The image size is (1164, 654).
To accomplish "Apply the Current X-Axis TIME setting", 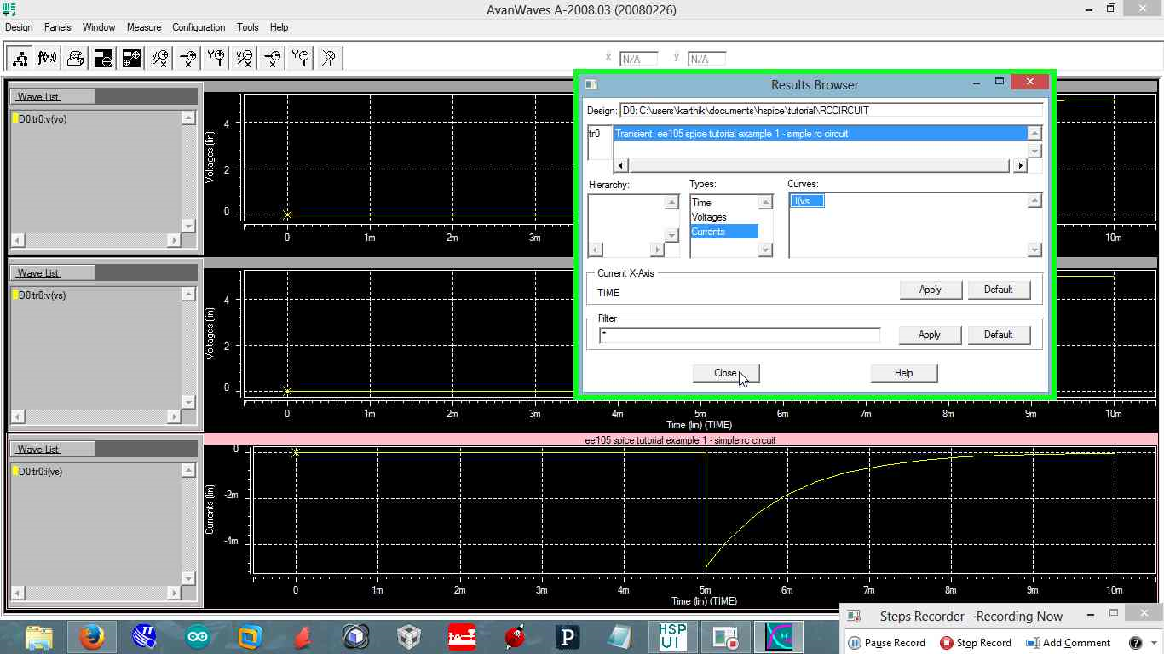I will pos(930,290).
